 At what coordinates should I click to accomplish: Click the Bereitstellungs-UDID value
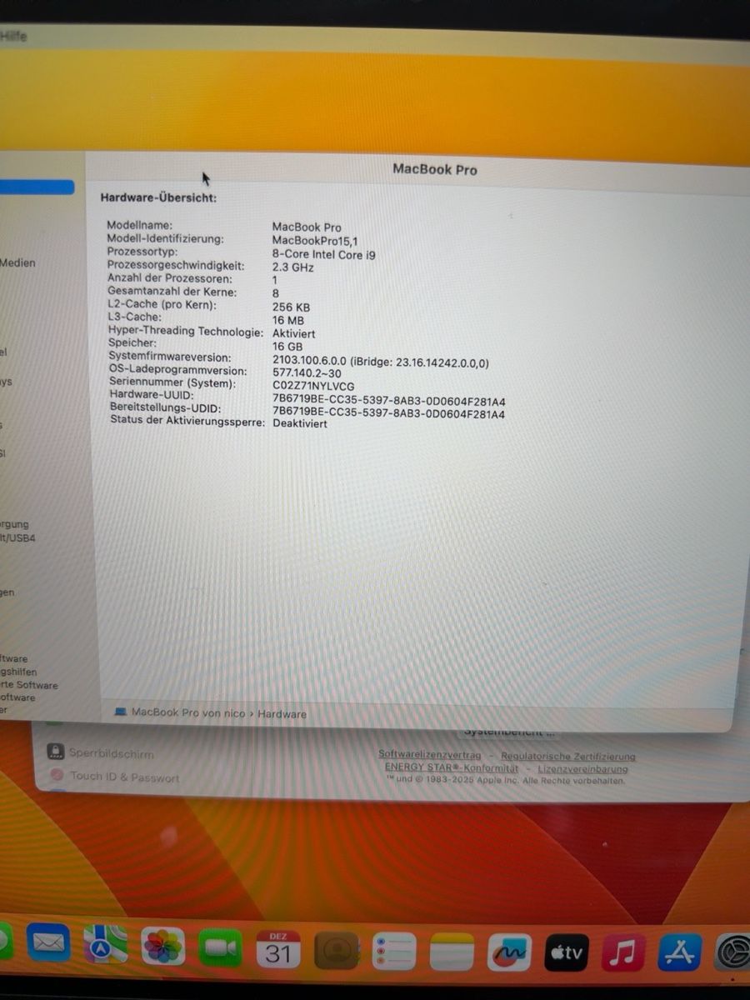click(389, 413)
